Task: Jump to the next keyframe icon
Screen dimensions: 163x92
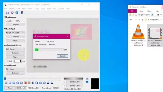Action: point(21,83)
